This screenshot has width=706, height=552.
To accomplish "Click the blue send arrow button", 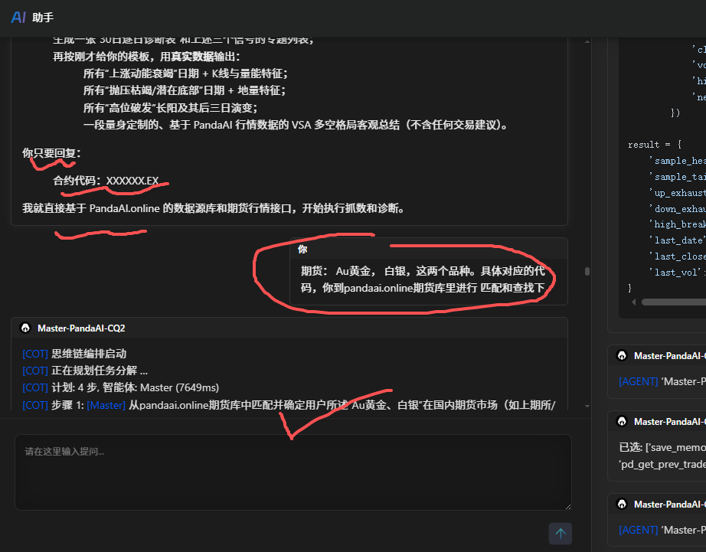I will click(x=560, y=533).
